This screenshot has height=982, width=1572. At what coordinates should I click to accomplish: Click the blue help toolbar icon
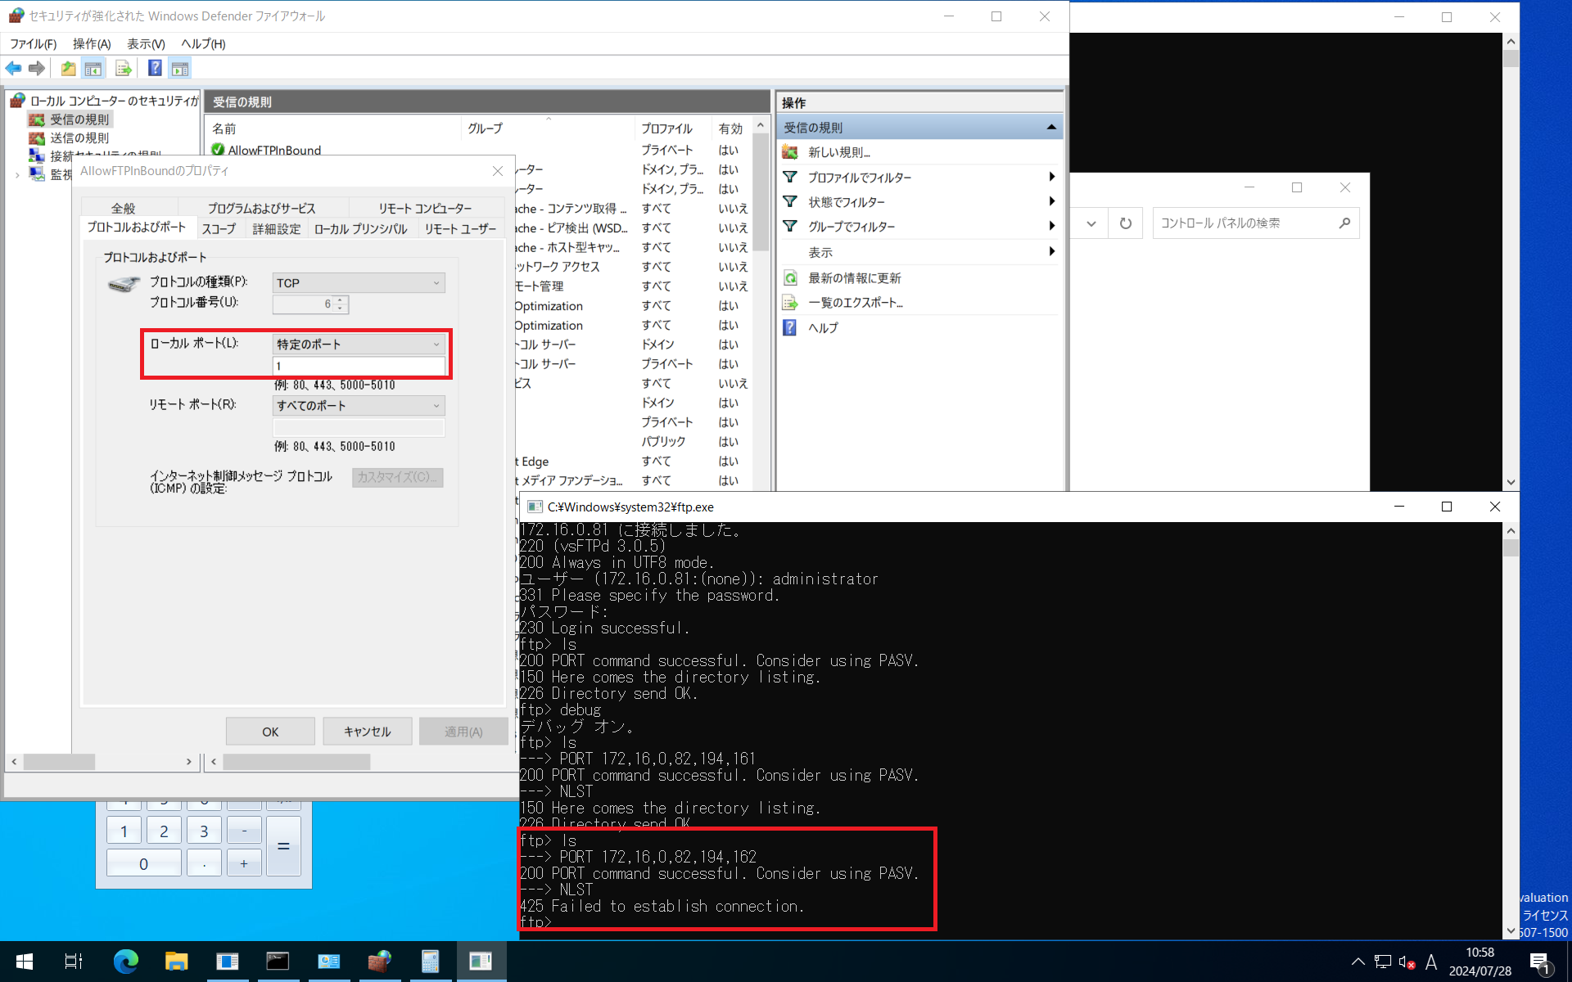click(x=154, y=69)
